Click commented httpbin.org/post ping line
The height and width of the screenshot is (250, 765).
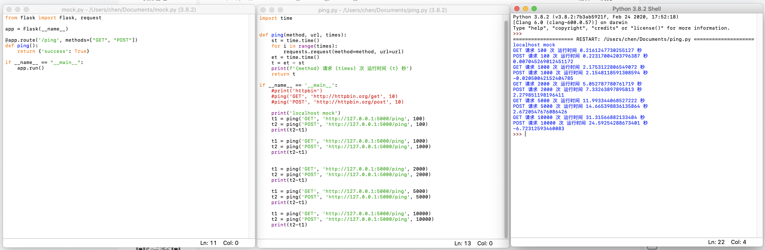pyautogui.click(x=338, y=102)
